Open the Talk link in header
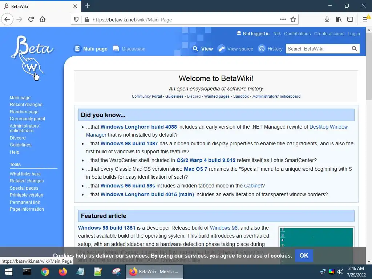 tap(276, 34)
